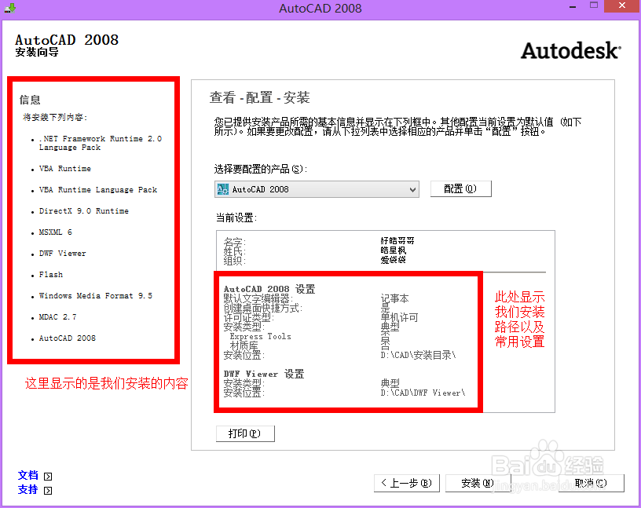
Task: Maximize the AutoCAD 2008 installer window
Action: 594,5
